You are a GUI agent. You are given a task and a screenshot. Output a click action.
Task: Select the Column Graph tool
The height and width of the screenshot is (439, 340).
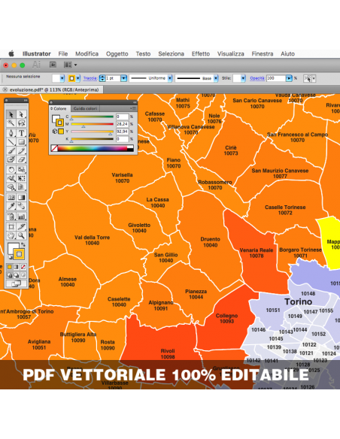(21, 216)
